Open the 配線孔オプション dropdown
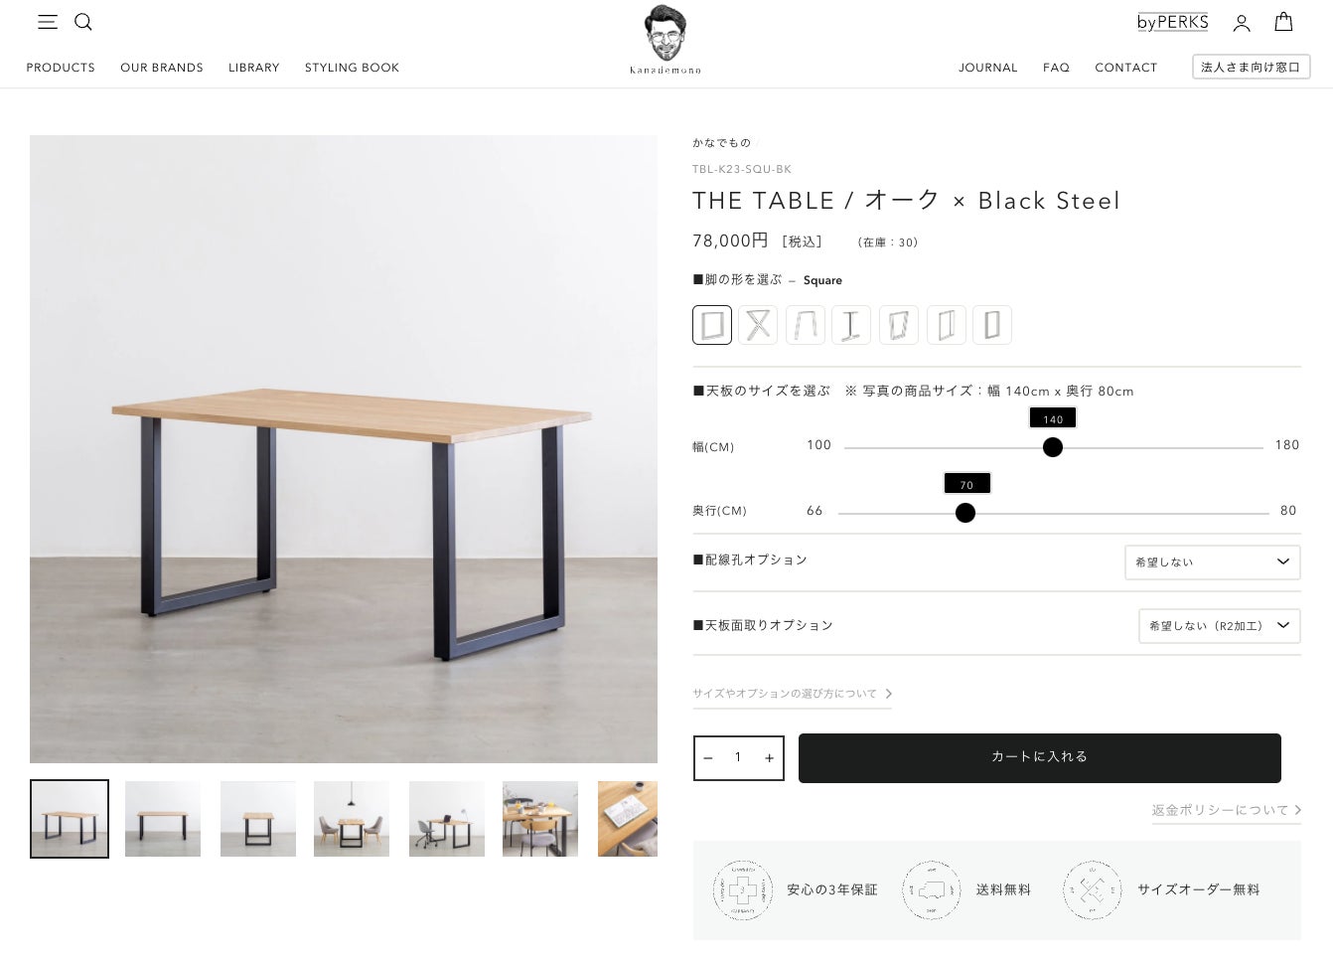The image size is (1333, 964). click(x=1212, y=562)
